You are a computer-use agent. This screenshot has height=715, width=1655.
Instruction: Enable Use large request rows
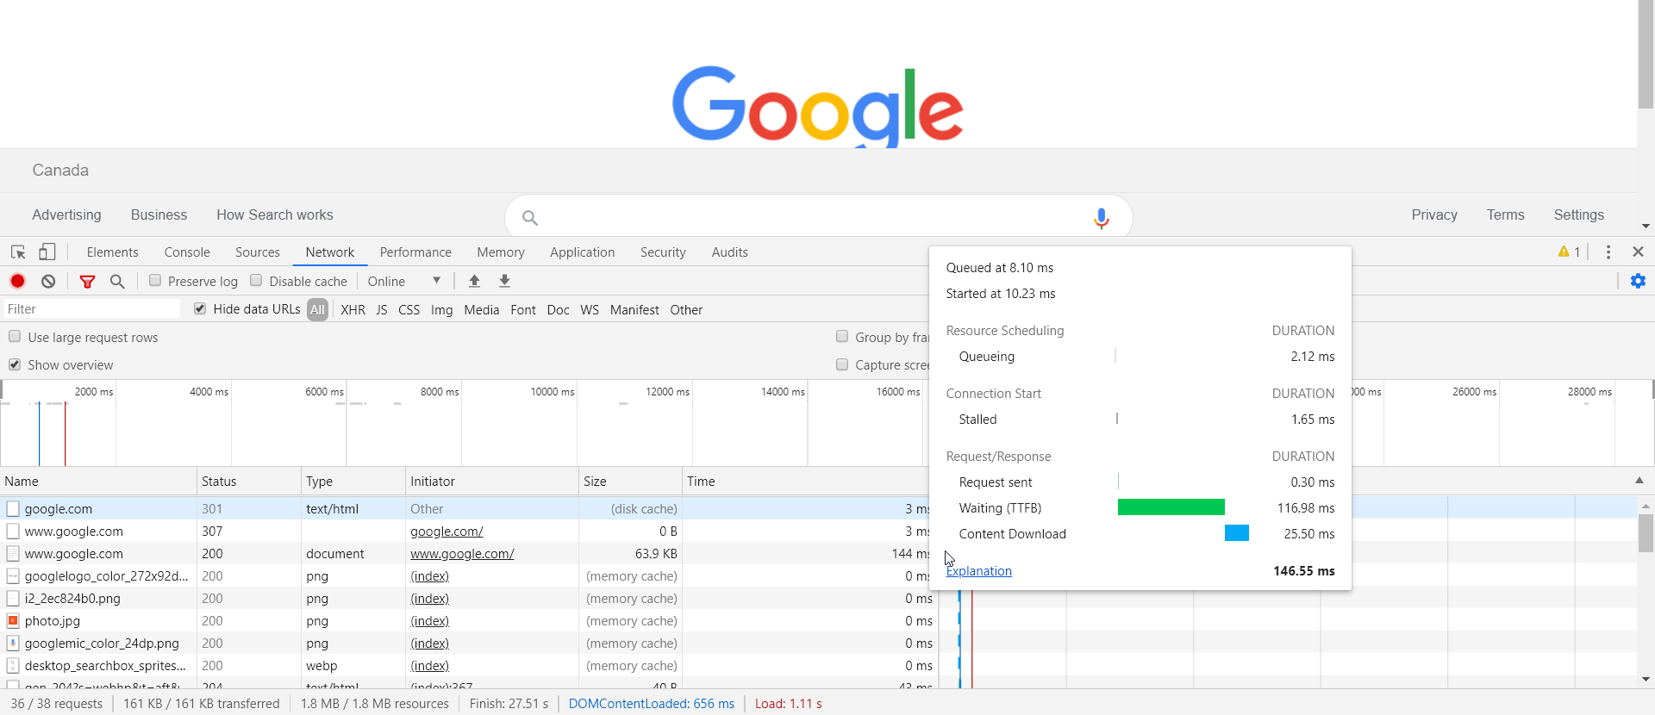(15, 337)
